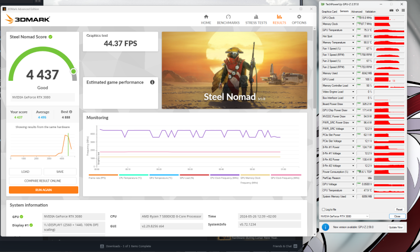Open 3DMark Options gear tab
Image resolution: width=420 pixels, height=252 pixels.
click(x=299, y=19)
